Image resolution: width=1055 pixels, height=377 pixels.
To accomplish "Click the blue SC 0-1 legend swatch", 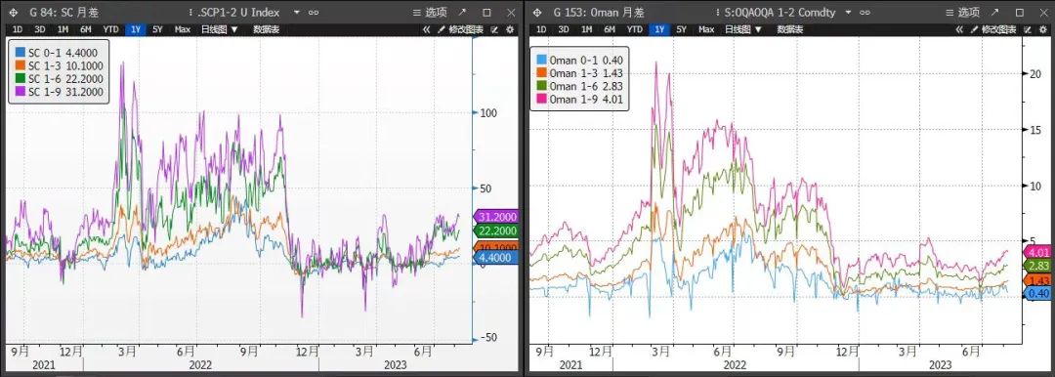I will [x=20, y=52].
